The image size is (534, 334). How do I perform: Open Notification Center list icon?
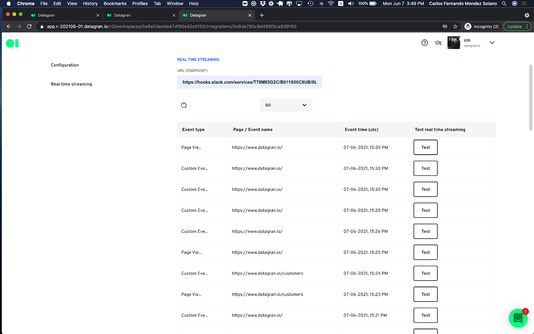pos(524,3)
